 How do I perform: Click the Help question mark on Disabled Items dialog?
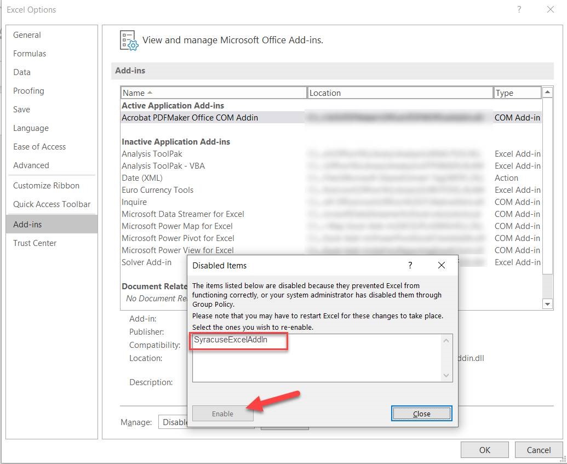(x=410, y=265)
